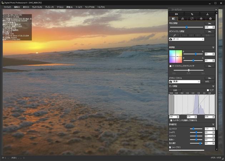
Task: Click the gamma auto (自動) button
Action: 175,90
